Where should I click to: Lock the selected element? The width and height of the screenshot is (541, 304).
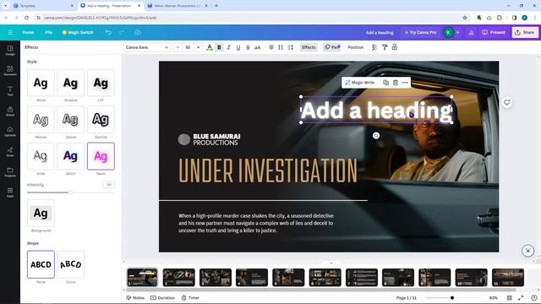click(x=395, y=47)
